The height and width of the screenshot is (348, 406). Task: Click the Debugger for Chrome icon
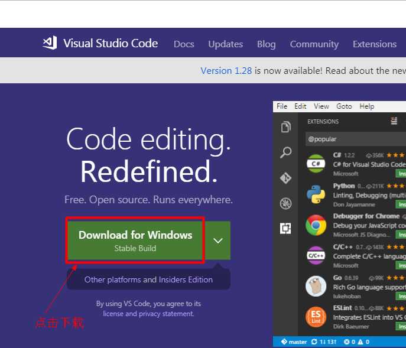point(316,225)
